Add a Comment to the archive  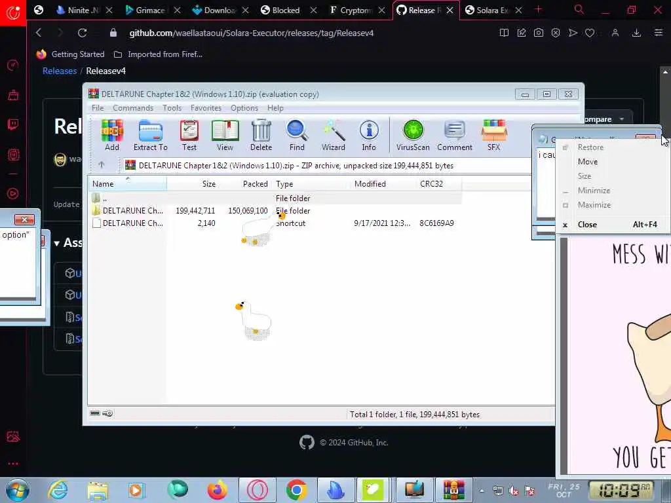[455, 135]
